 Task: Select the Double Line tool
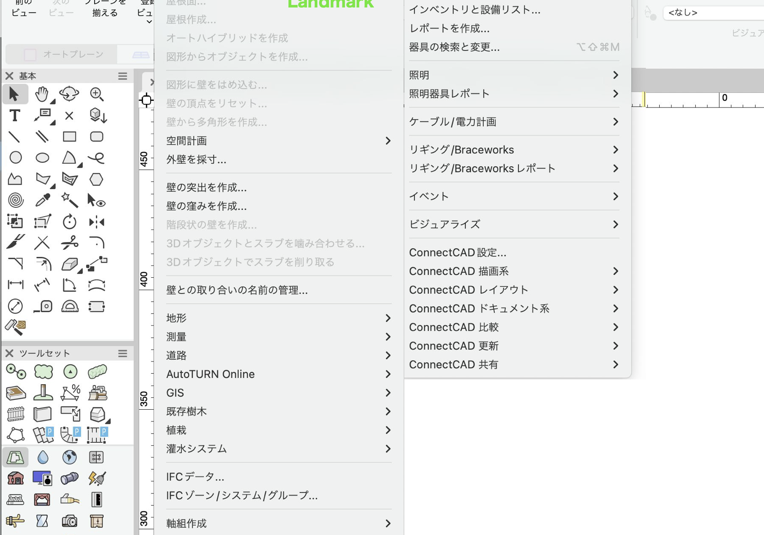pyautogui.click(x=42, y=136)
